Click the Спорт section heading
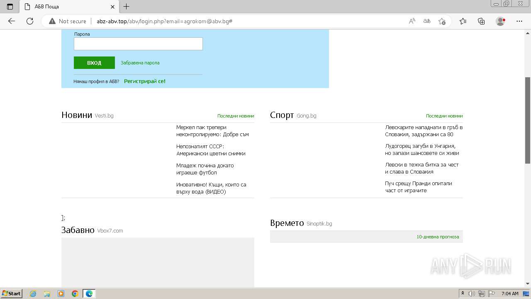 (282, 115)
